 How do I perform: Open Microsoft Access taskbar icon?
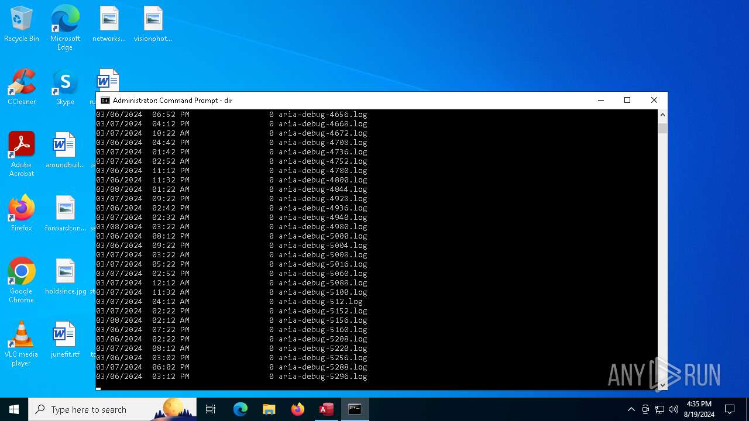[x=326, y=409]
